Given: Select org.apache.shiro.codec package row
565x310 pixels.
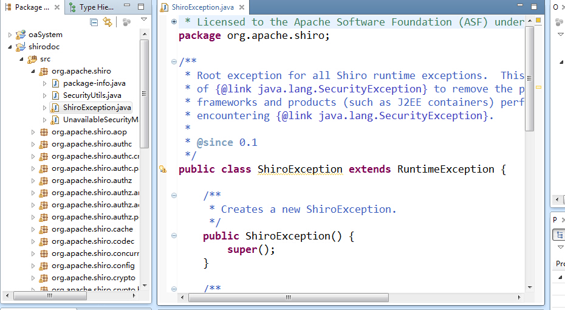Looking at the screenshot, I should tap(92, 241).
